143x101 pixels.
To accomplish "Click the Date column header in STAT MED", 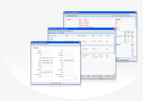I will [x=80, y=20].
